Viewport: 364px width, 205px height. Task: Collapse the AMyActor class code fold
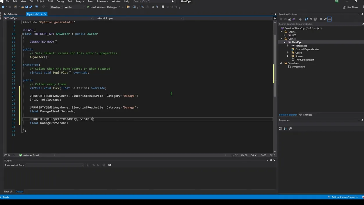22,34
